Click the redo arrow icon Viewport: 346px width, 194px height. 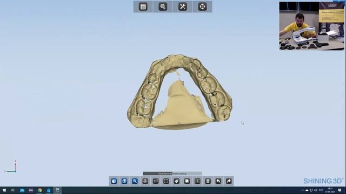coord(229,181)
